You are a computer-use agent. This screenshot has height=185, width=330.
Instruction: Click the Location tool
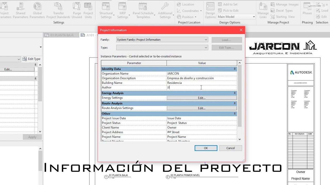tap(185, 4)
